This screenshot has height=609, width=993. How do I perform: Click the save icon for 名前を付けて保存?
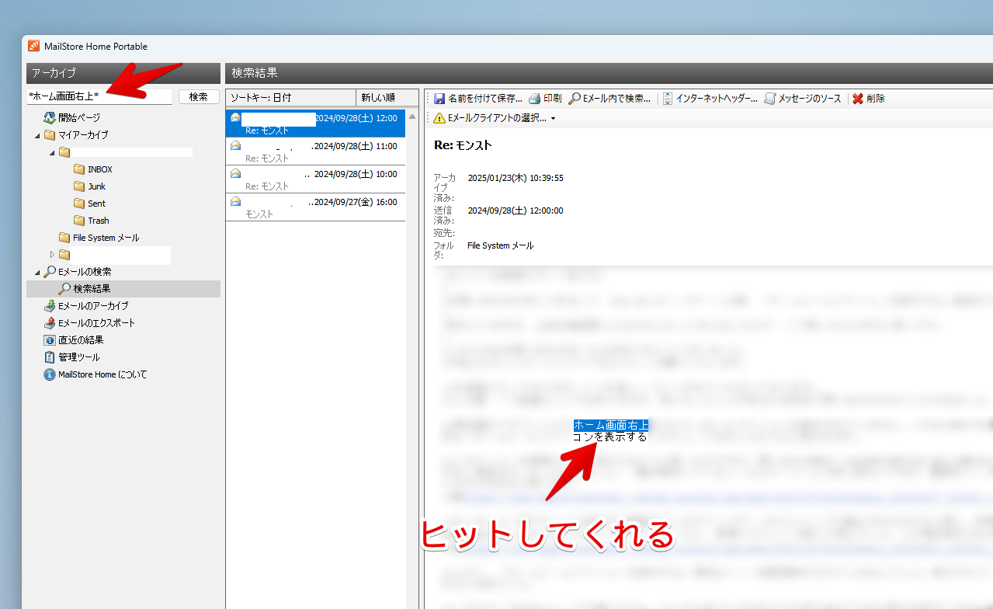[439, 99]
